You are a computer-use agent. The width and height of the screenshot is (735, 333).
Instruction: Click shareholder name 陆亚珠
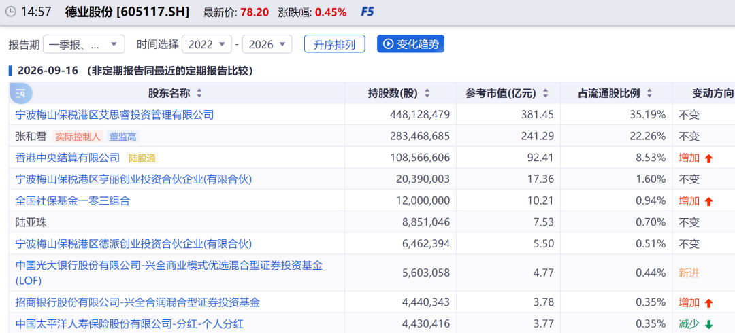click(31, 222)
